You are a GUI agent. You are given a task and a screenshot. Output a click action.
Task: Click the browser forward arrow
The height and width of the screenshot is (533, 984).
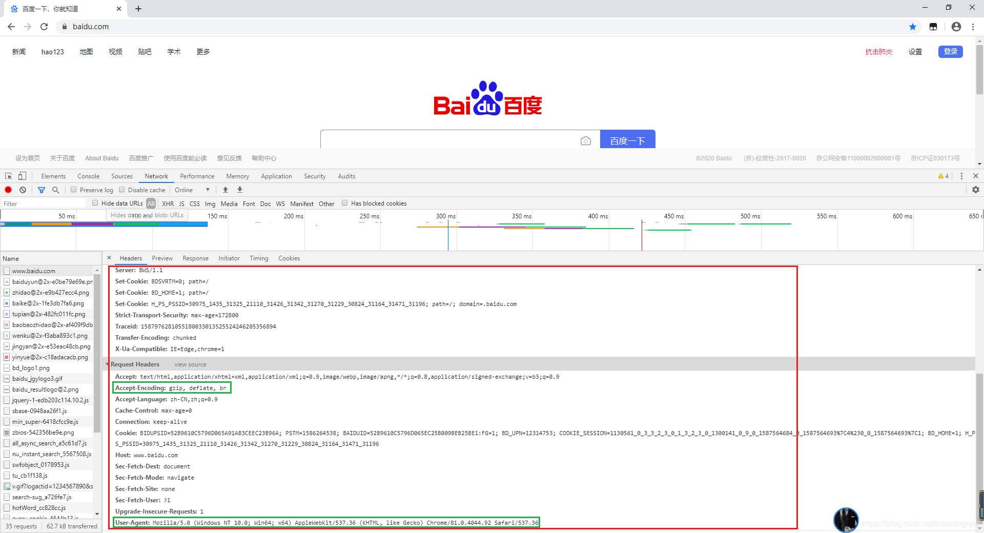click(x=28, y=27)
